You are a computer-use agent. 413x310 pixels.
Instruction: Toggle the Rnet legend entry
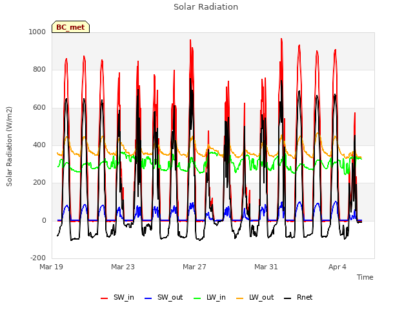pyautogui.click(x=298, y=297)
